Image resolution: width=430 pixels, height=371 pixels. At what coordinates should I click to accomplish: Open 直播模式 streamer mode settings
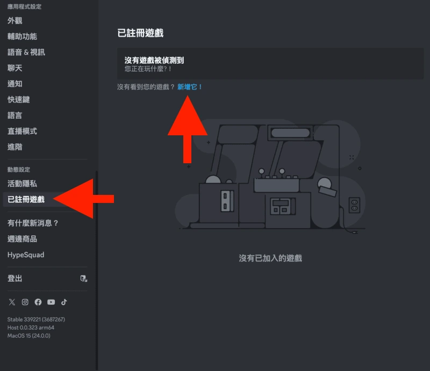pyautogui.click(x=22, y=131)
